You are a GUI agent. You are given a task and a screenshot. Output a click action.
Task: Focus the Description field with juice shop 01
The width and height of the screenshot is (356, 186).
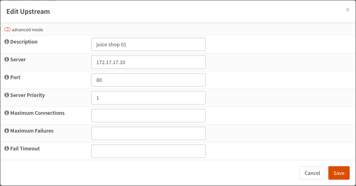[148, 44]
